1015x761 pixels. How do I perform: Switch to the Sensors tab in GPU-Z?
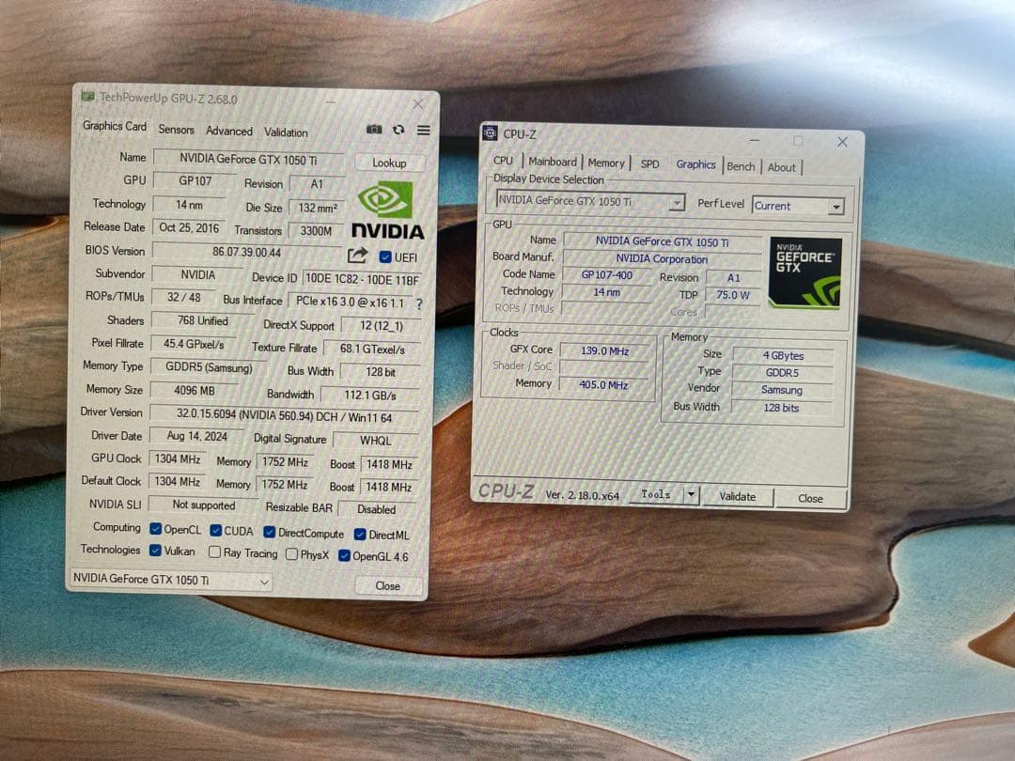176,130
